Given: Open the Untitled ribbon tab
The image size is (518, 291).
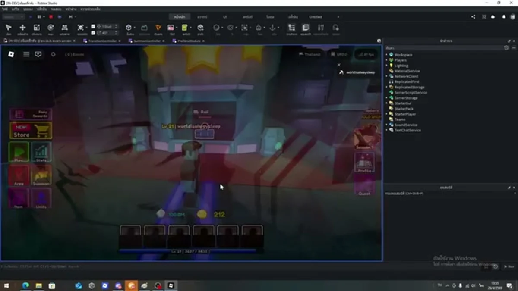Looking at the screenshot, I should pyautogui.click(x=316, y=17).
